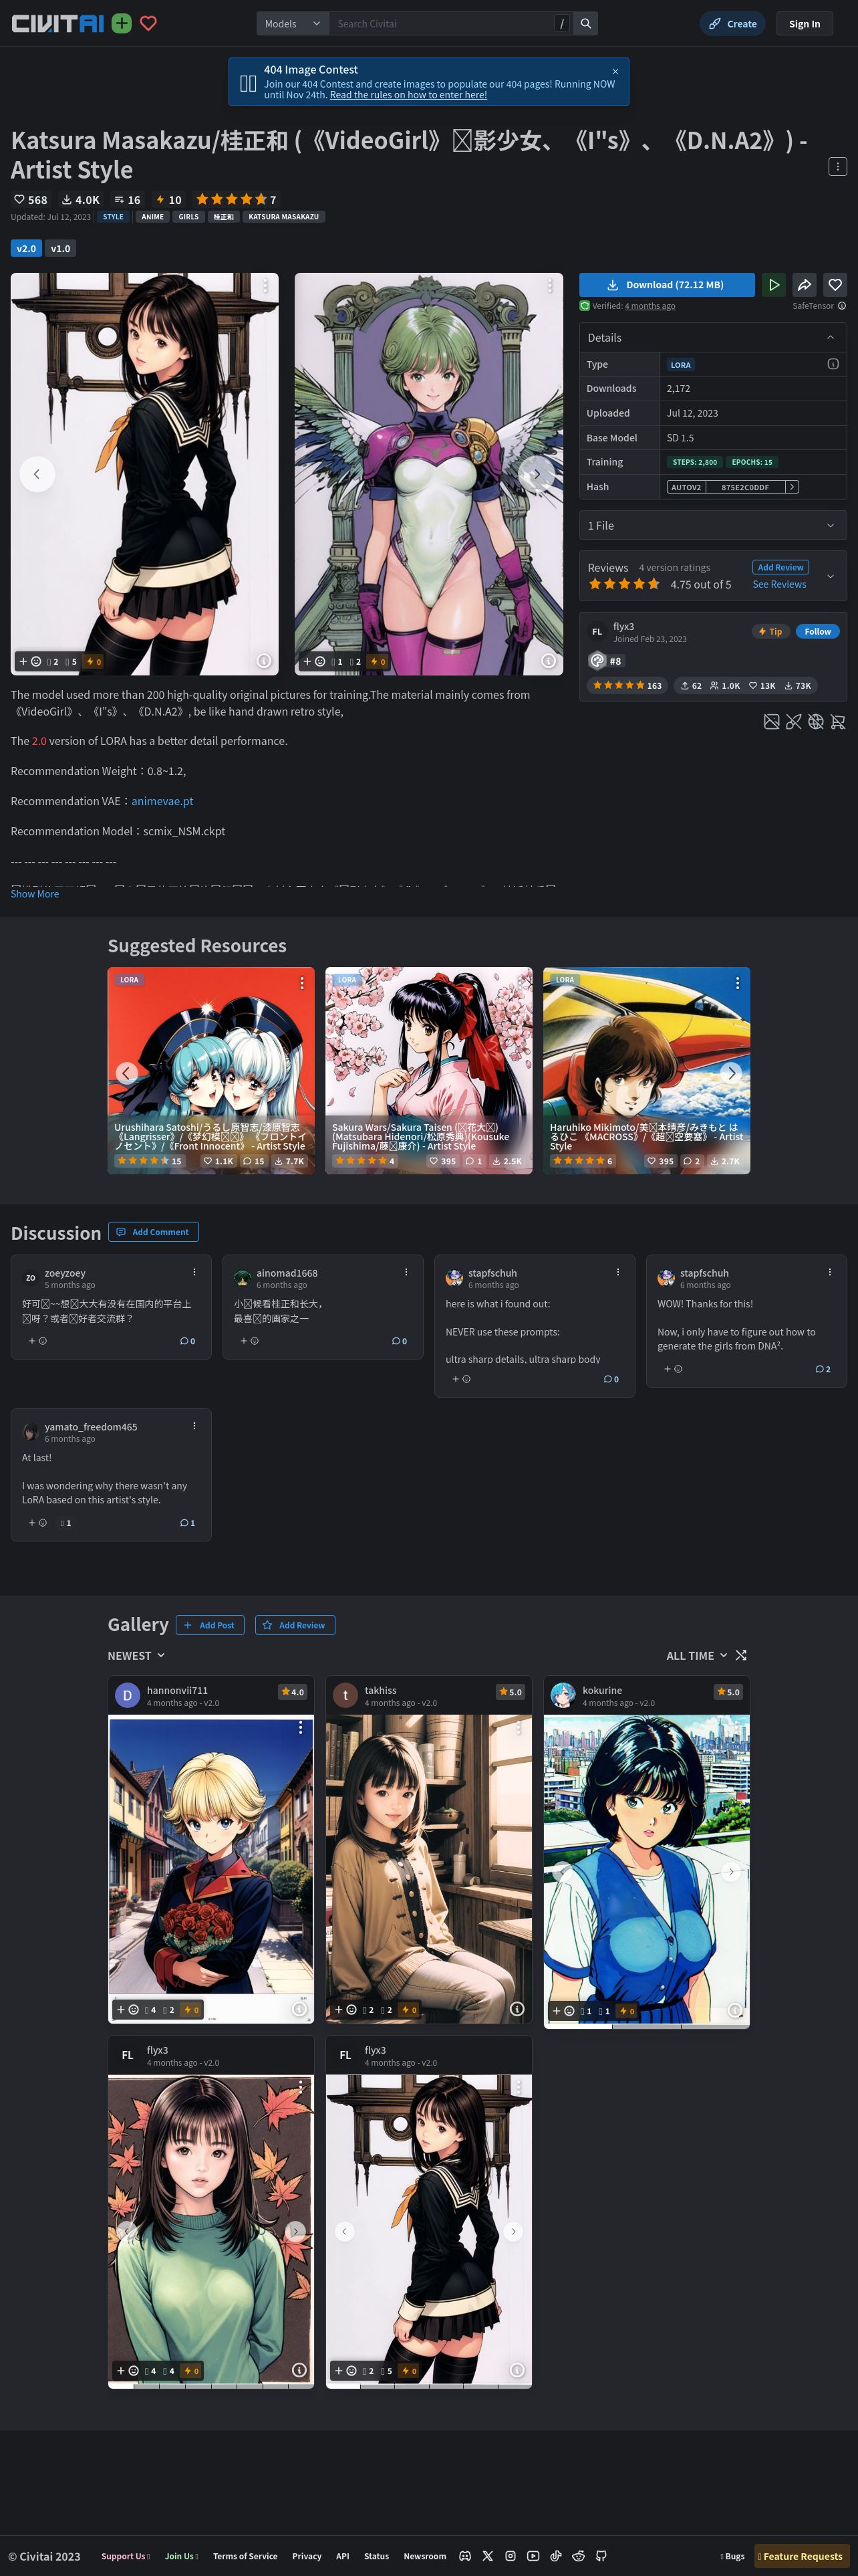Expand description with Show More
The height and width of the screenshot is (2576, 858).
pos(35,894)
